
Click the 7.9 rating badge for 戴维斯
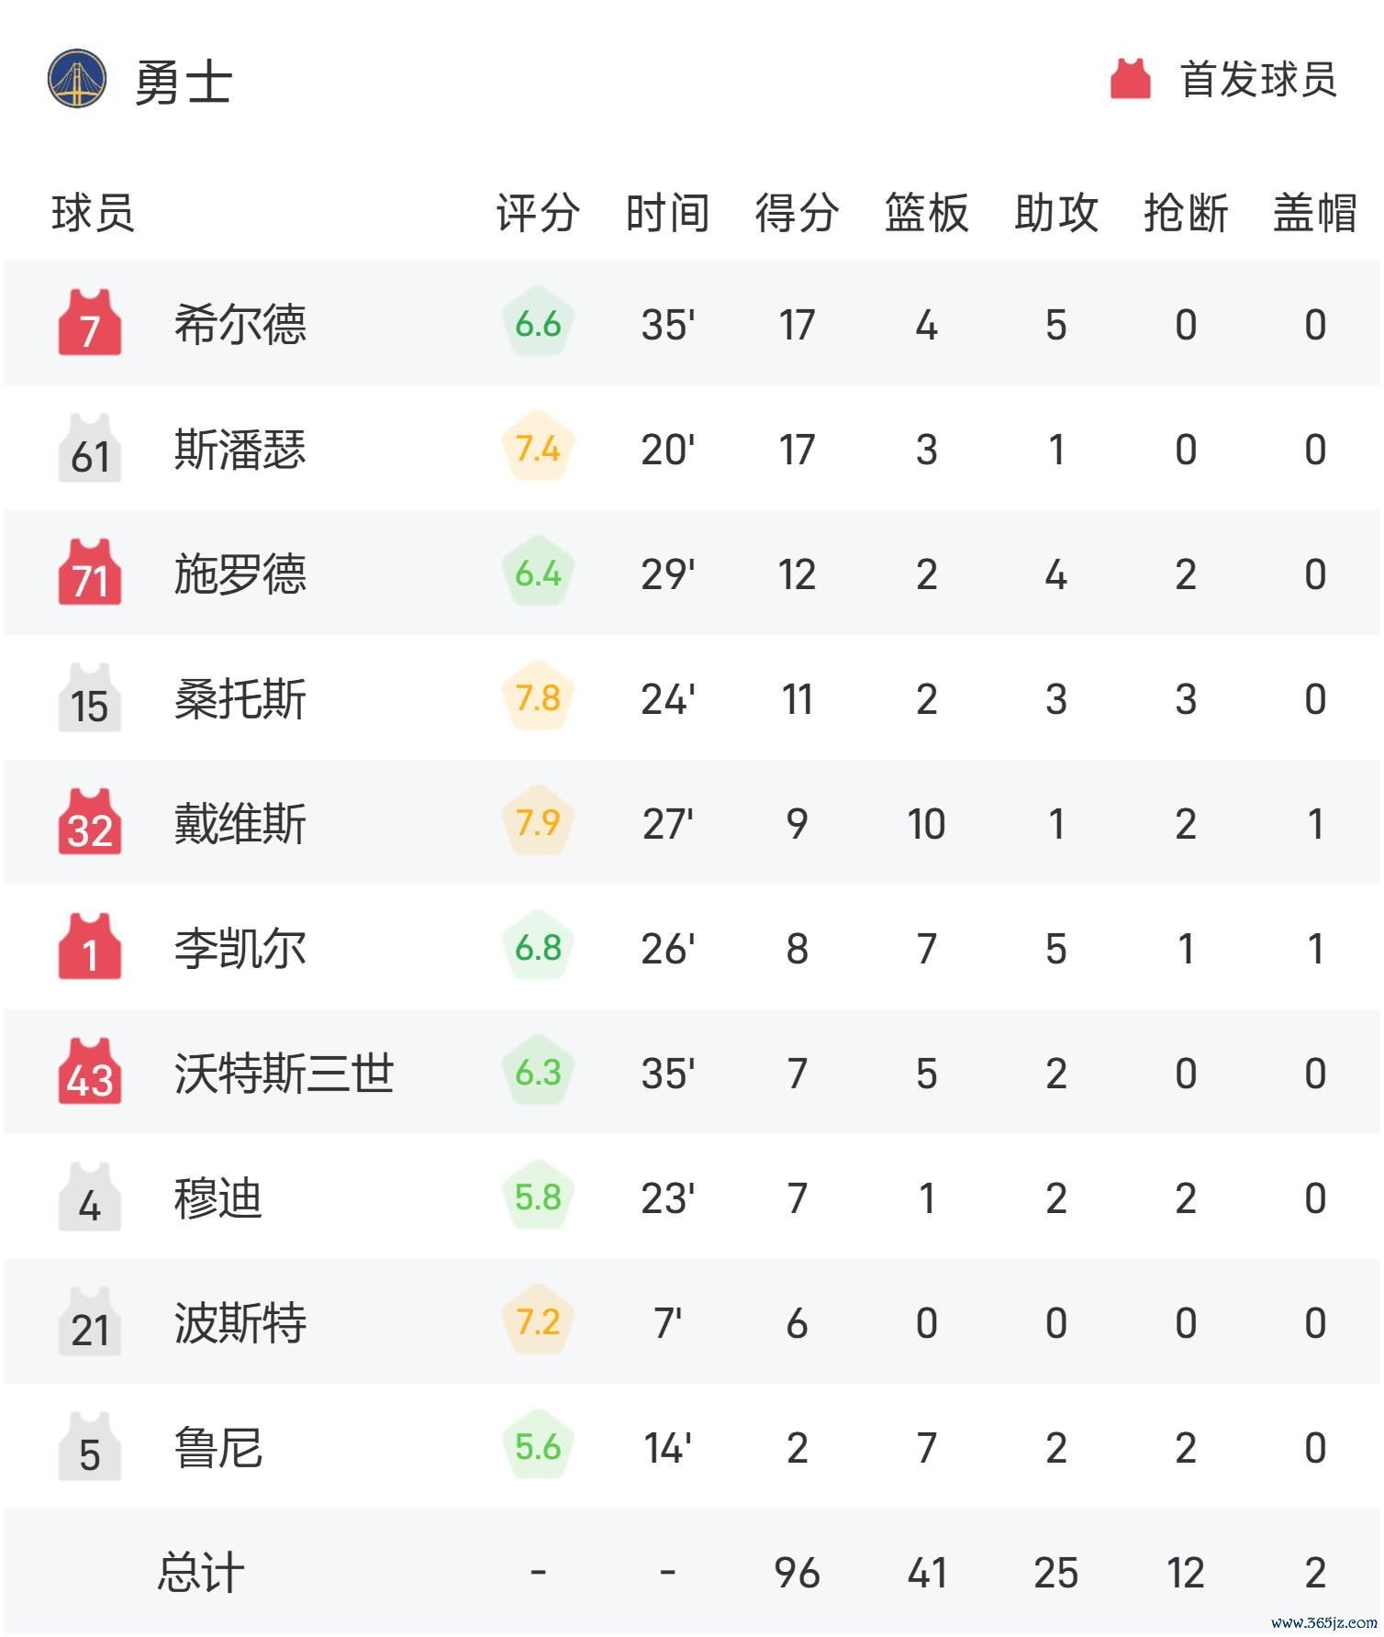coord(538,821)
